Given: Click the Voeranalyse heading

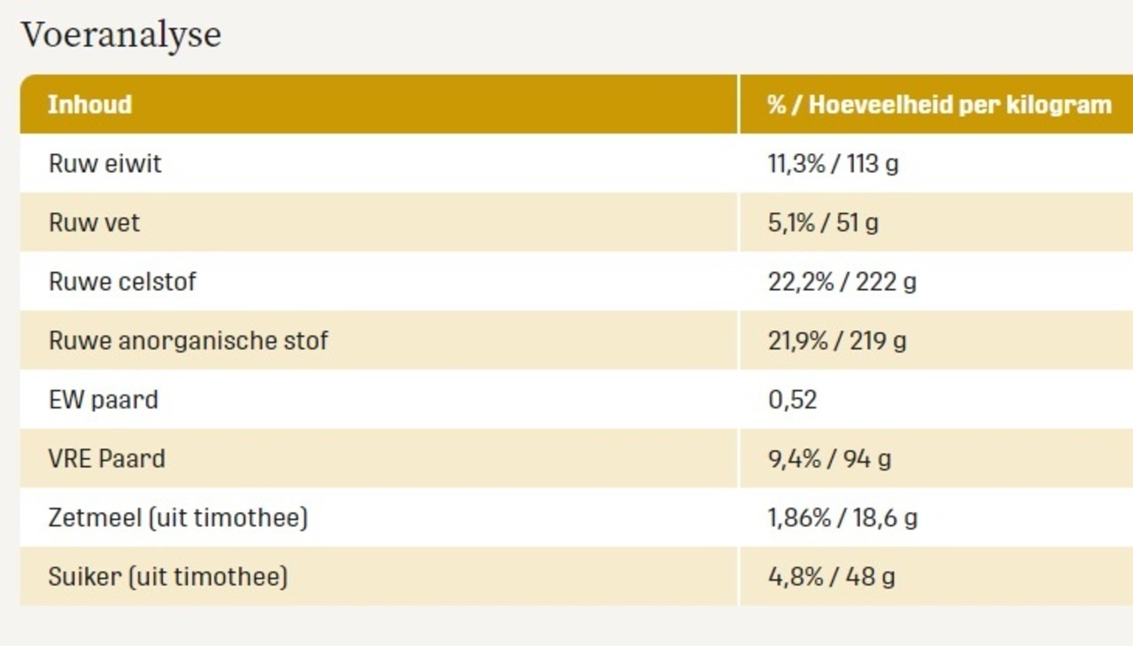Looking at the screenshot, I should click(121, 35).
